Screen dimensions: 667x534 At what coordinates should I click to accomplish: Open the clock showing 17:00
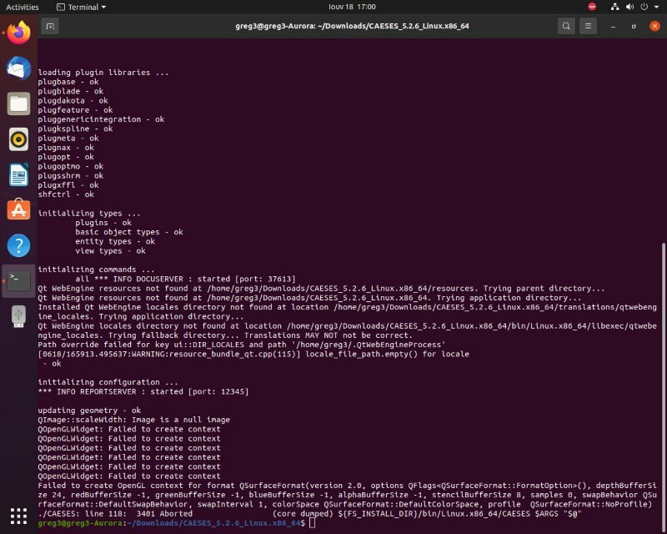click(352, 7)
